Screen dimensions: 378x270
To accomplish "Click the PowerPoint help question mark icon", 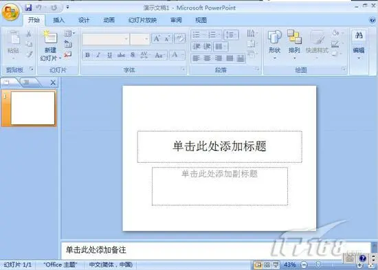I will coord(373,20).
